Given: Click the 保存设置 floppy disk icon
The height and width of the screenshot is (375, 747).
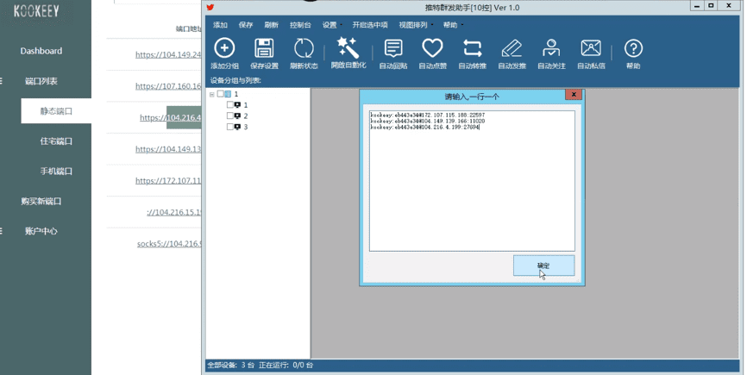Looking at the screenshot, I should click(264, 48).
